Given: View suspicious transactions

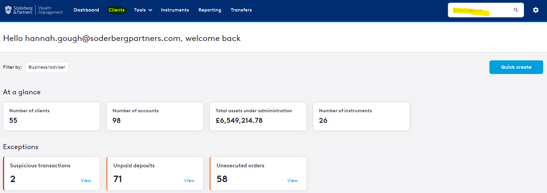Looking at the screenshot, I should pyautogui.click(x=86, y=180).
